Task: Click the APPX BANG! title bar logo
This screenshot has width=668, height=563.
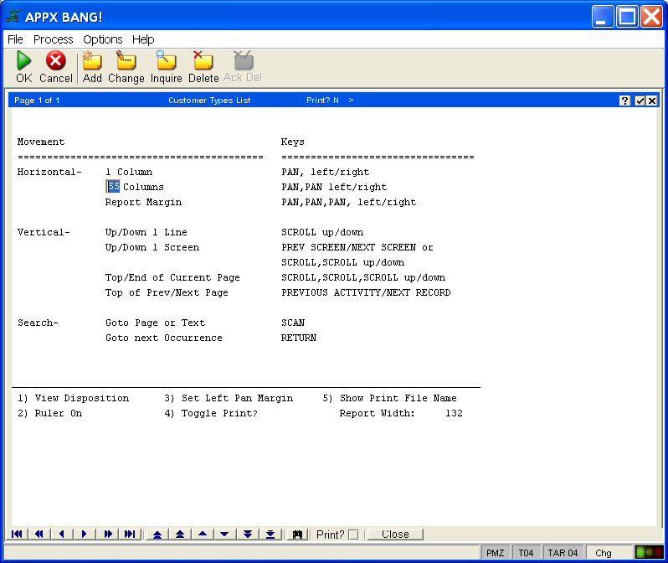Action: (x=13, y=16)
